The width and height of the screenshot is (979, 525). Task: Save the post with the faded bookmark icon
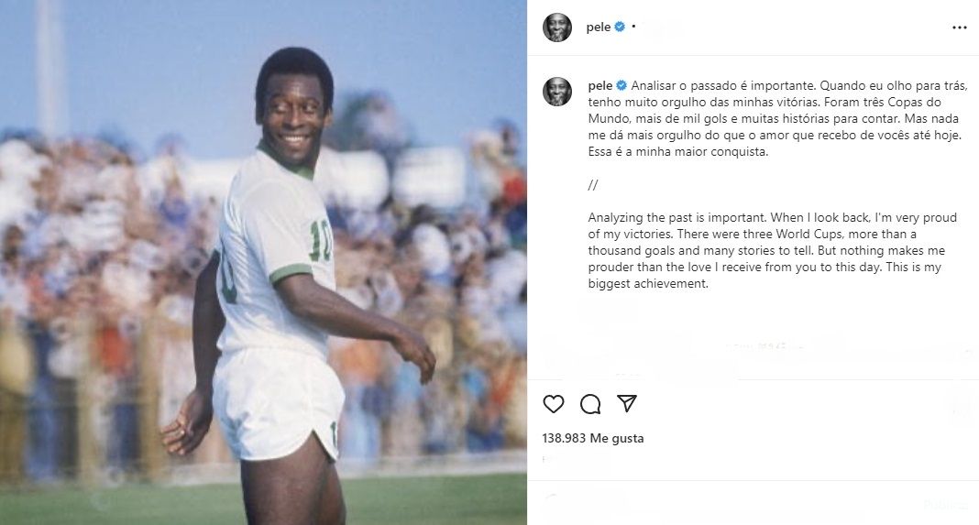click(959, 404)
